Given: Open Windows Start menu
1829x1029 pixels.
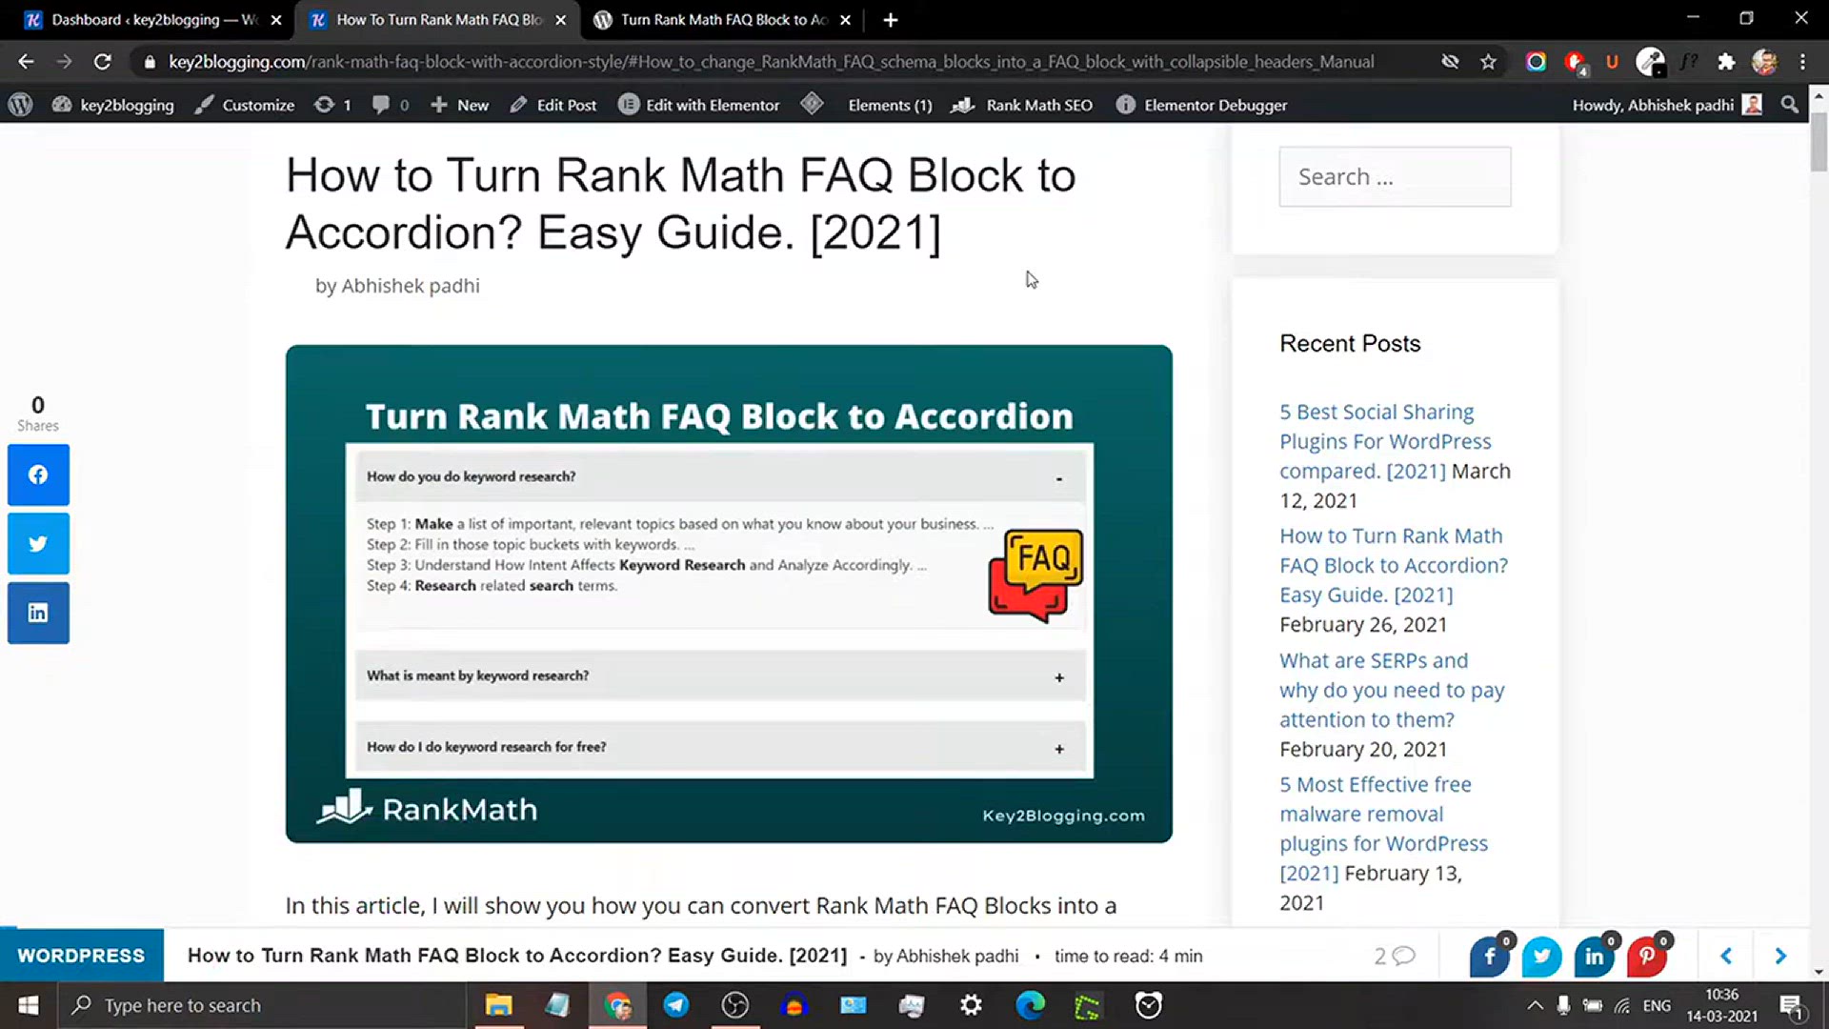Looking at the screenshot, I should pos(29,1005).
